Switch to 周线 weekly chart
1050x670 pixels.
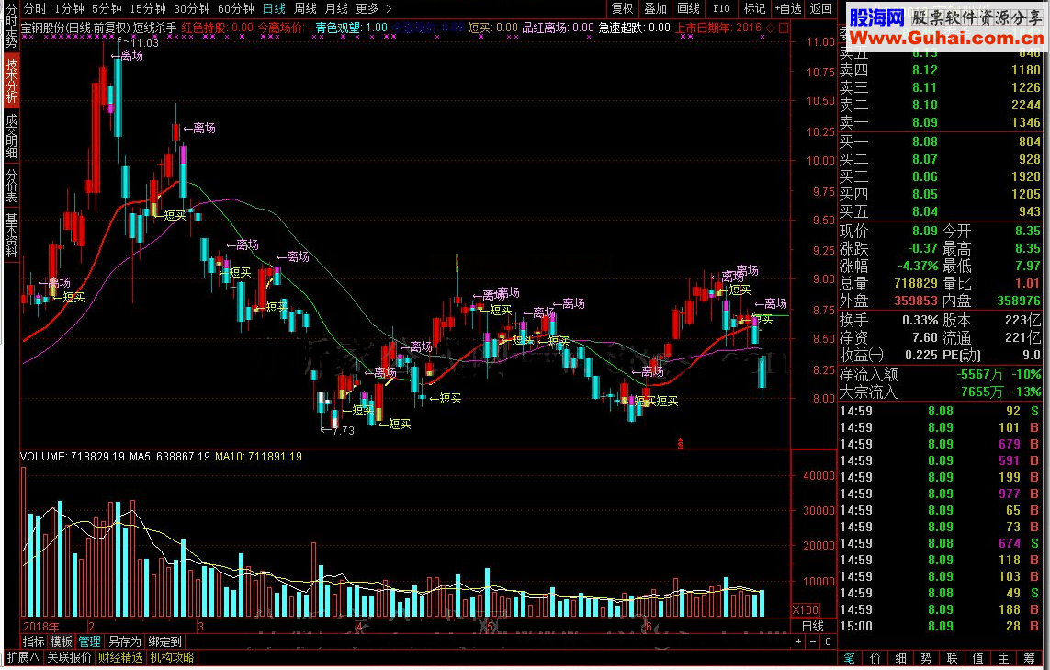(305, 8)
